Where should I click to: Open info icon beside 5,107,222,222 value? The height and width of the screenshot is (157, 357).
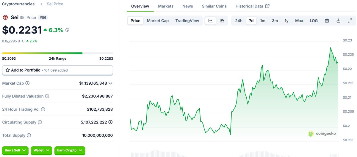[x=110, y=122]
